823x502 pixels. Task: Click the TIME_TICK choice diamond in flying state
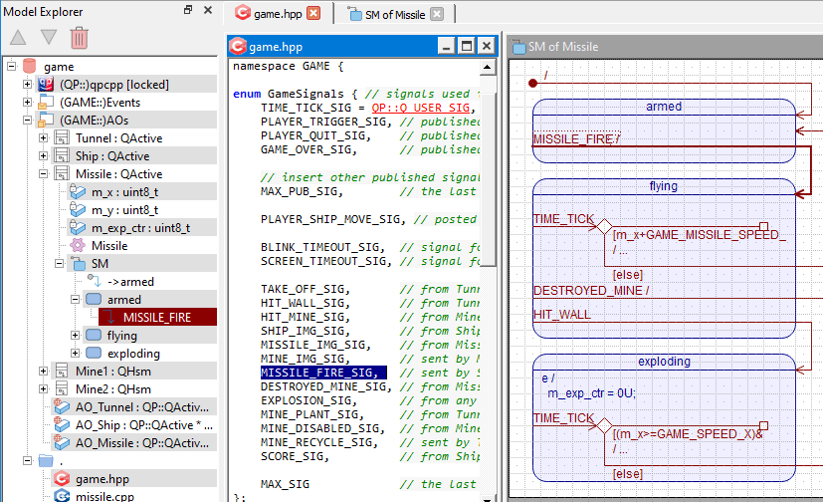tap(602, 227)
